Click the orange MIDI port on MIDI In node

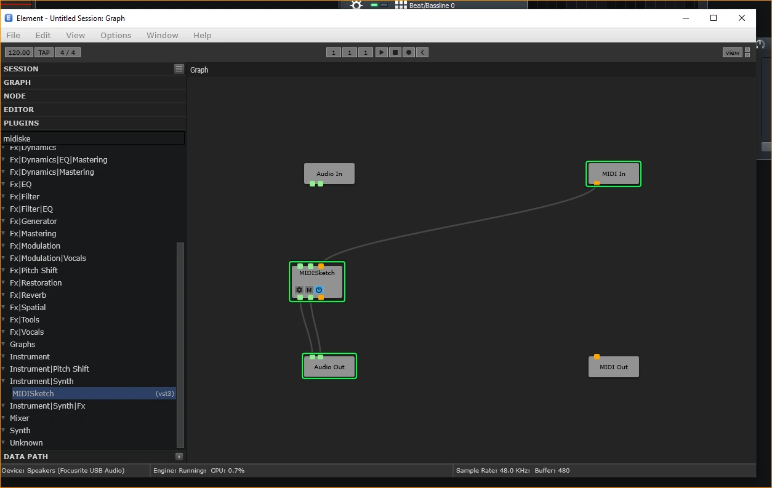tap(597, 183)
